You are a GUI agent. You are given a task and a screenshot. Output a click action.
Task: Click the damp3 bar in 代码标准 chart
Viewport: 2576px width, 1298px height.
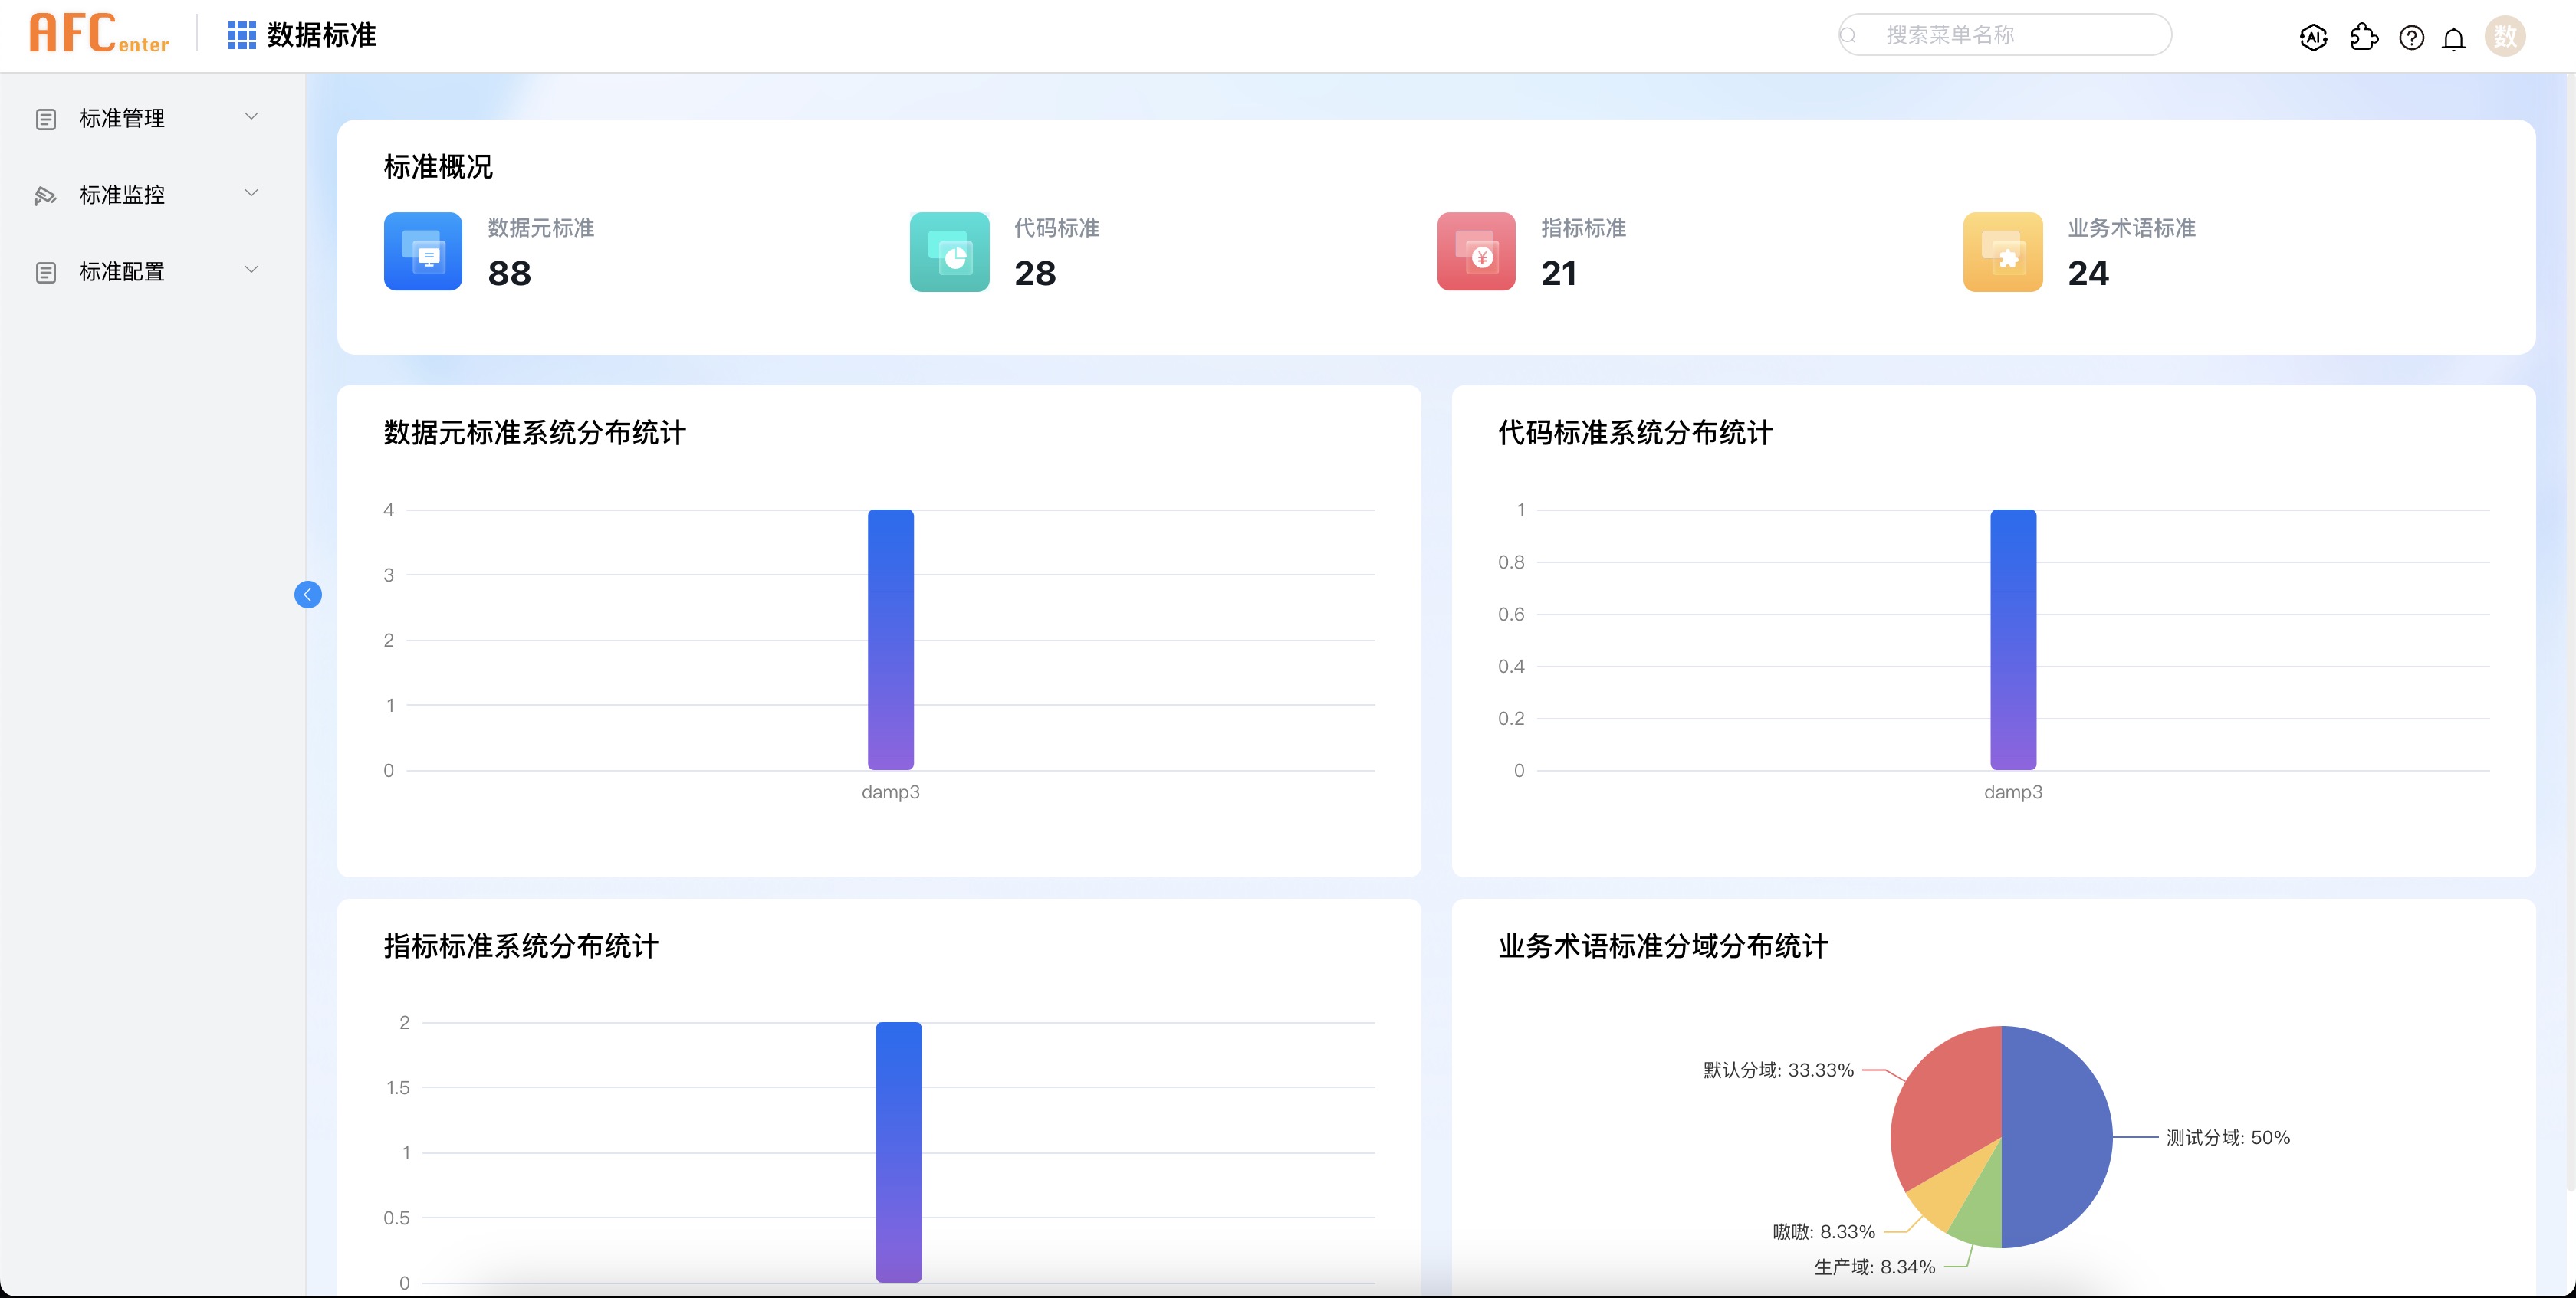(x=2012, y=640)
